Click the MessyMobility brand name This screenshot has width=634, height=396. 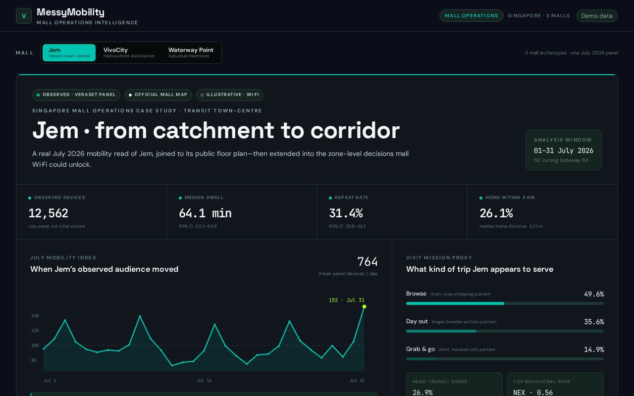[x=70, y=12]
